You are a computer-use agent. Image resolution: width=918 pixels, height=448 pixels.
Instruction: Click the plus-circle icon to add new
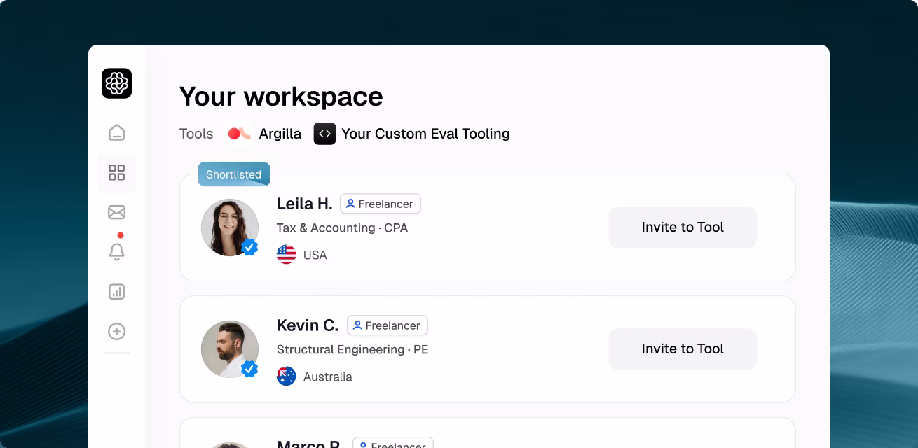(116, 331)
